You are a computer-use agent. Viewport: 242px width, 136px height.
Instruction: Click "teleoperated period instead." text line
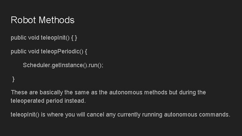pyautogui.click(x=48, y=100)
